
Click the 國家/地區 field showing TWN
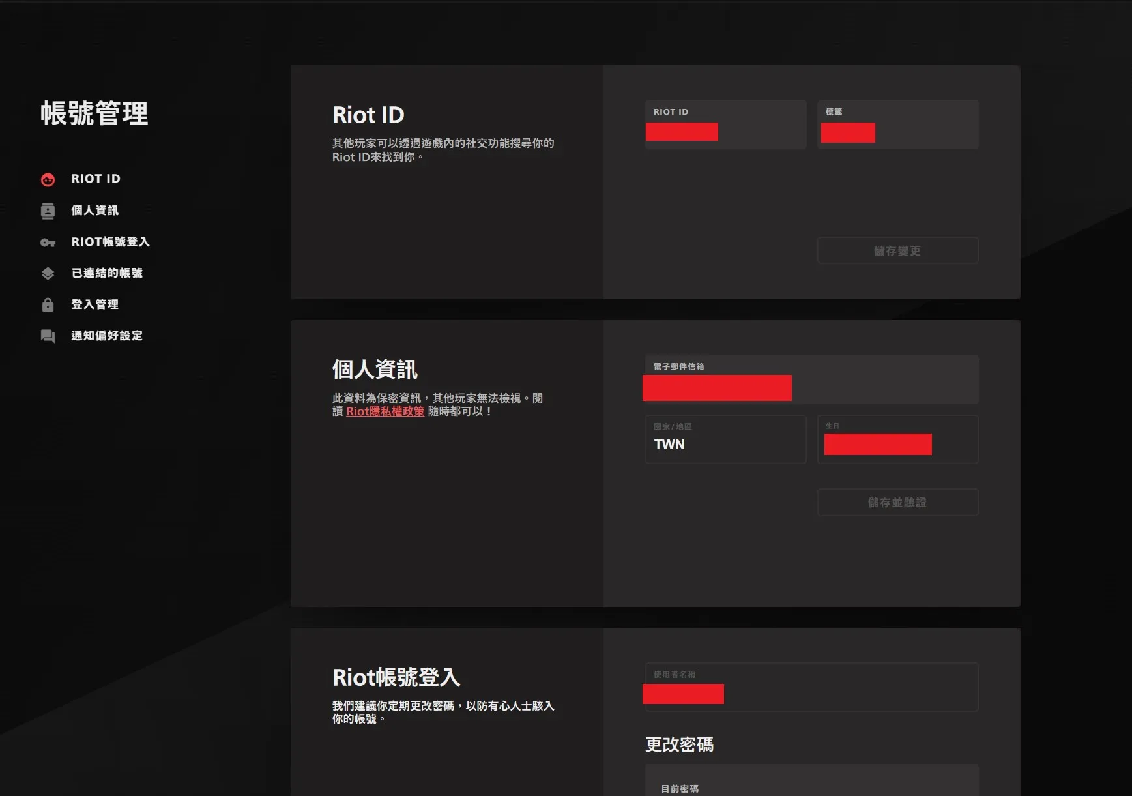725,439
